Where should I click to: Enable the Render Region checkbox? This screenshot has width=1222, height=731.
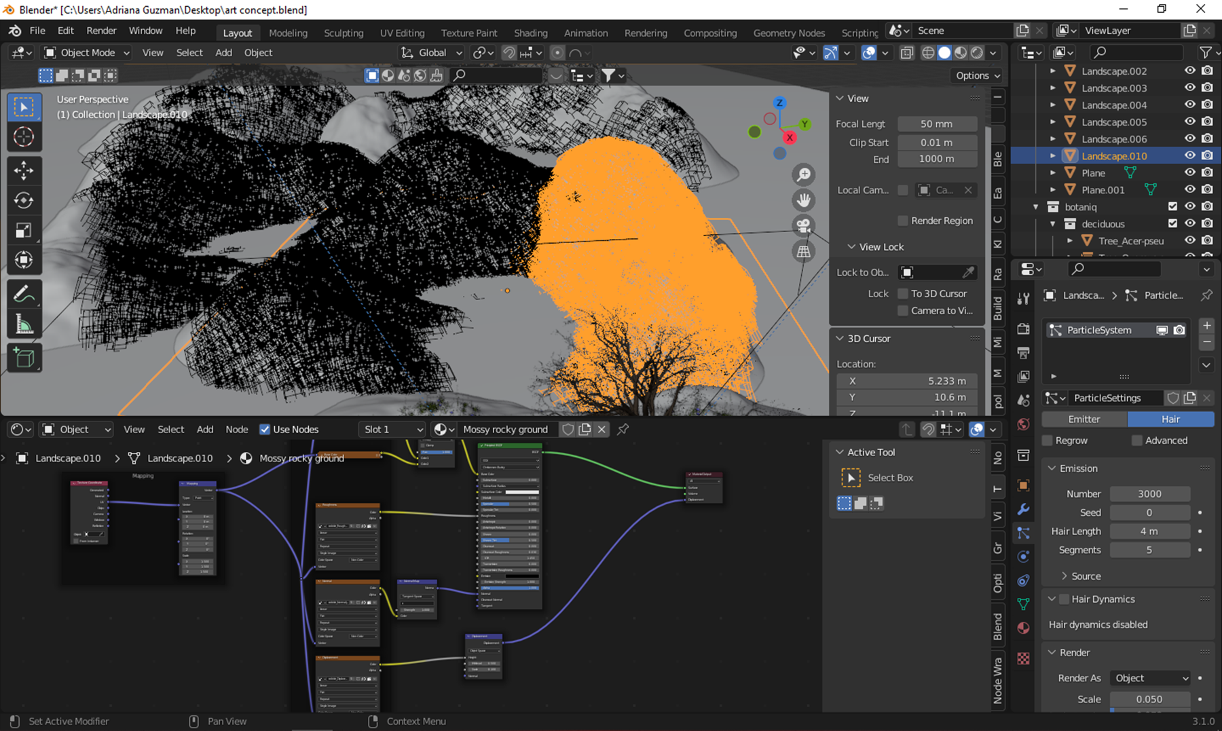(903, 221)
